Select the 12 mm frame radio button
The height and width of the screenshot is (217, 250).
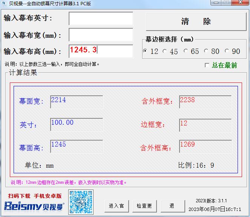(x=145, y=51)
